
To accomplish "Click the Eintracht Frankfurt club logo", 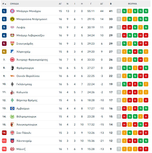I will pos(12,60).
